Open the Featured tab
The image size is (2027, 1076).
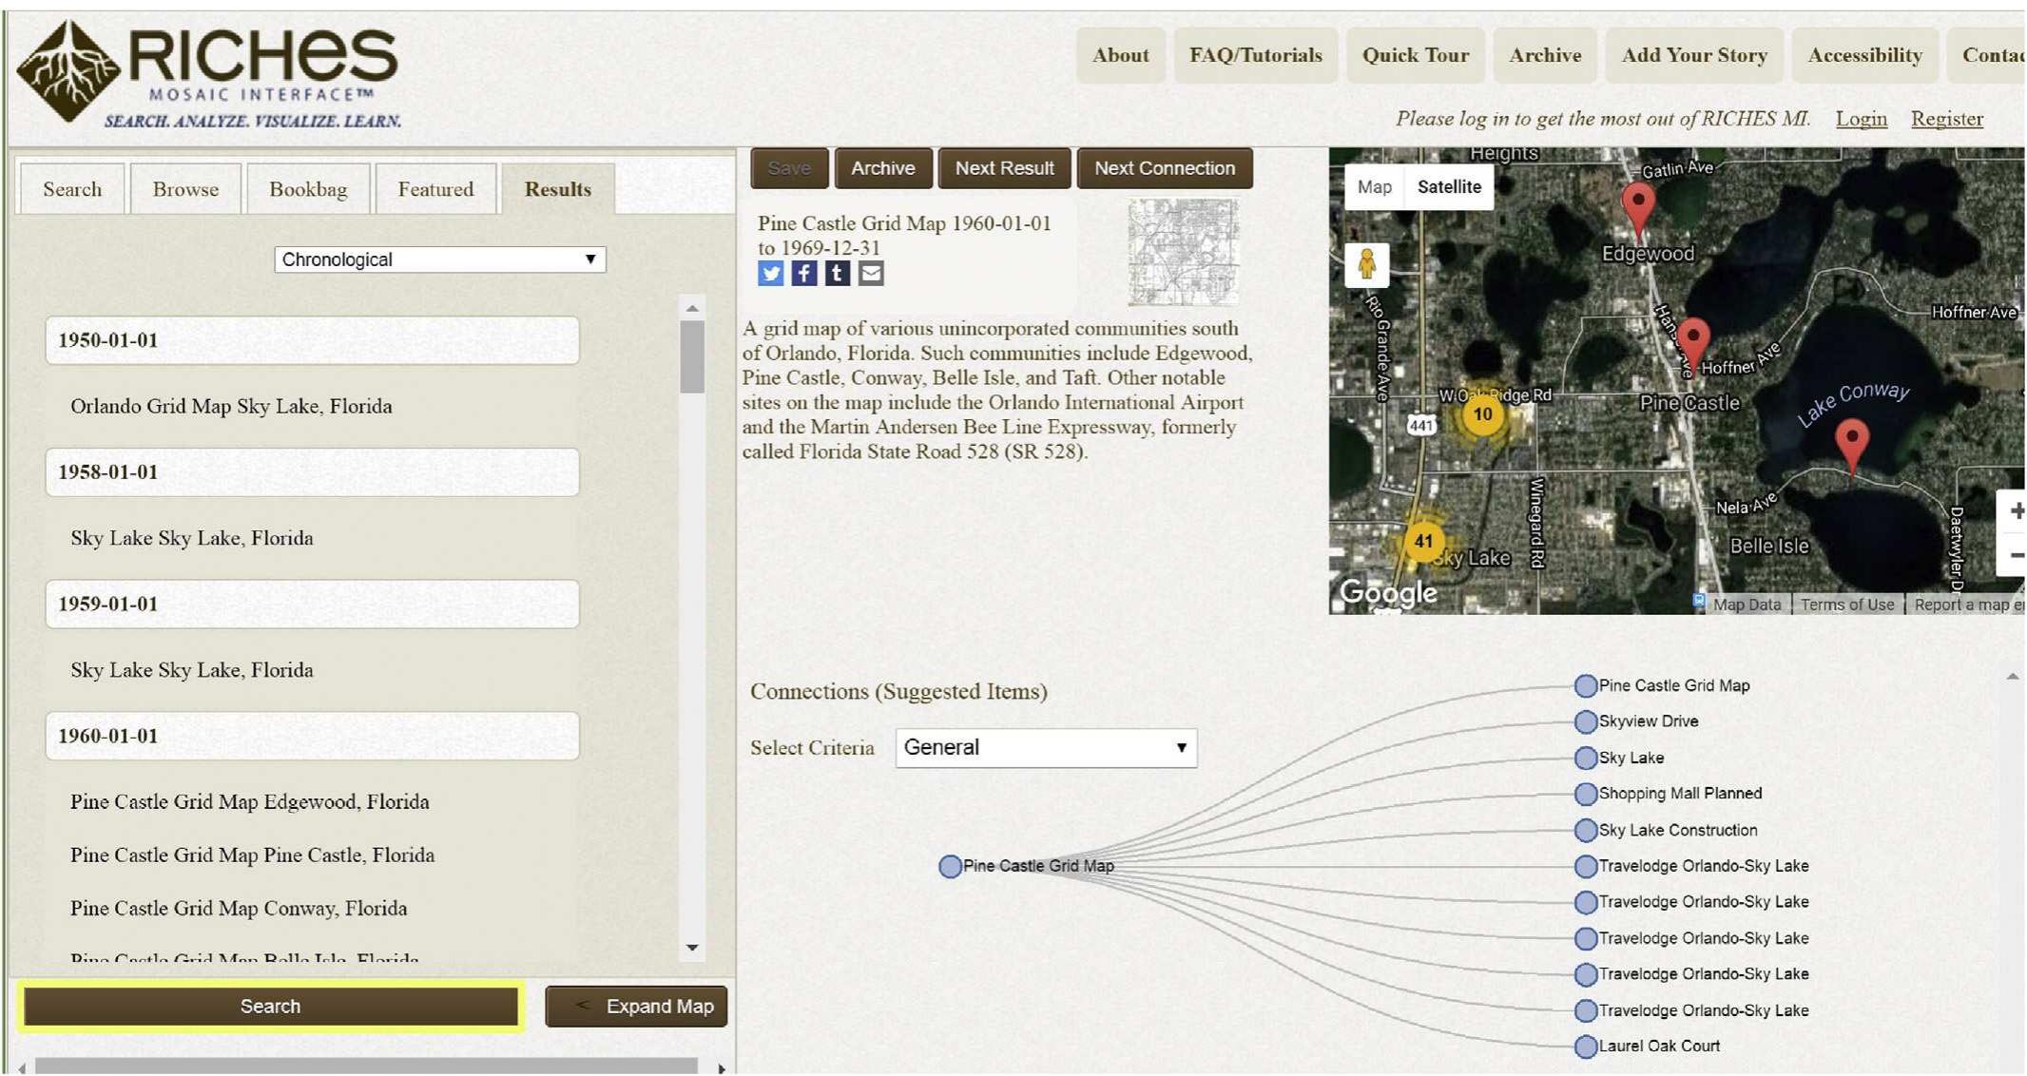point(435,188)
